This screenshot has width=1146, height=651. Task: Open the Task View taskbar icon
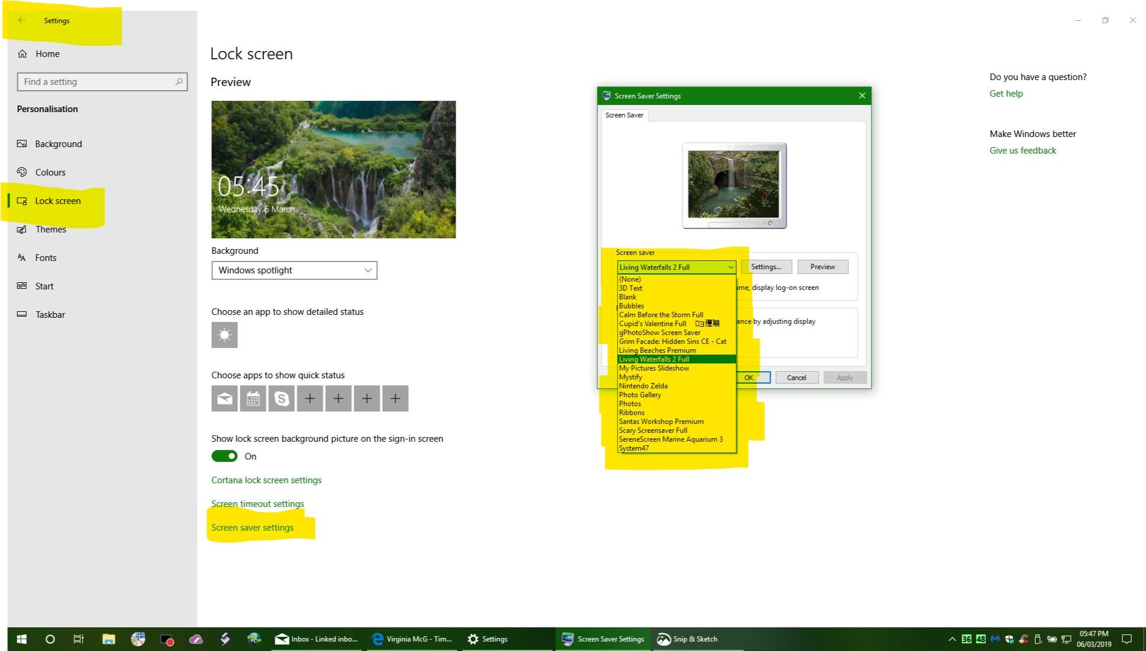78,639
